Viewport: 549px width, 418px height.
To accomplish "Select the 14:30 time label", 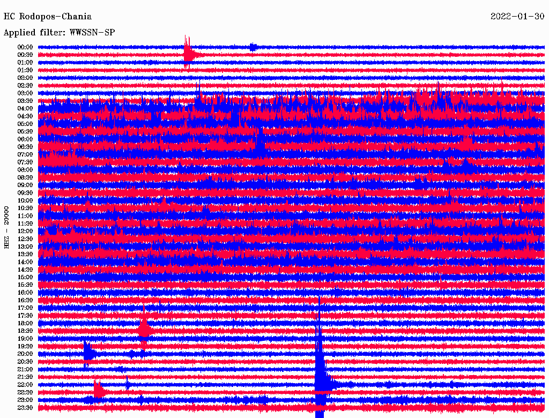I will coord(25,270).
